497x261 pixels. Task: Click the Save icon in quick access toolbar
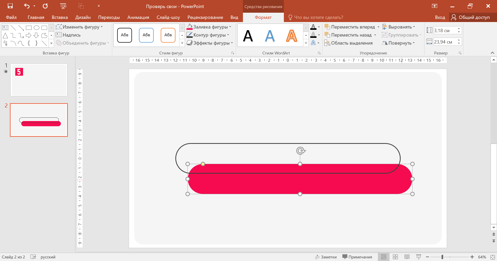tap(10, 6)
